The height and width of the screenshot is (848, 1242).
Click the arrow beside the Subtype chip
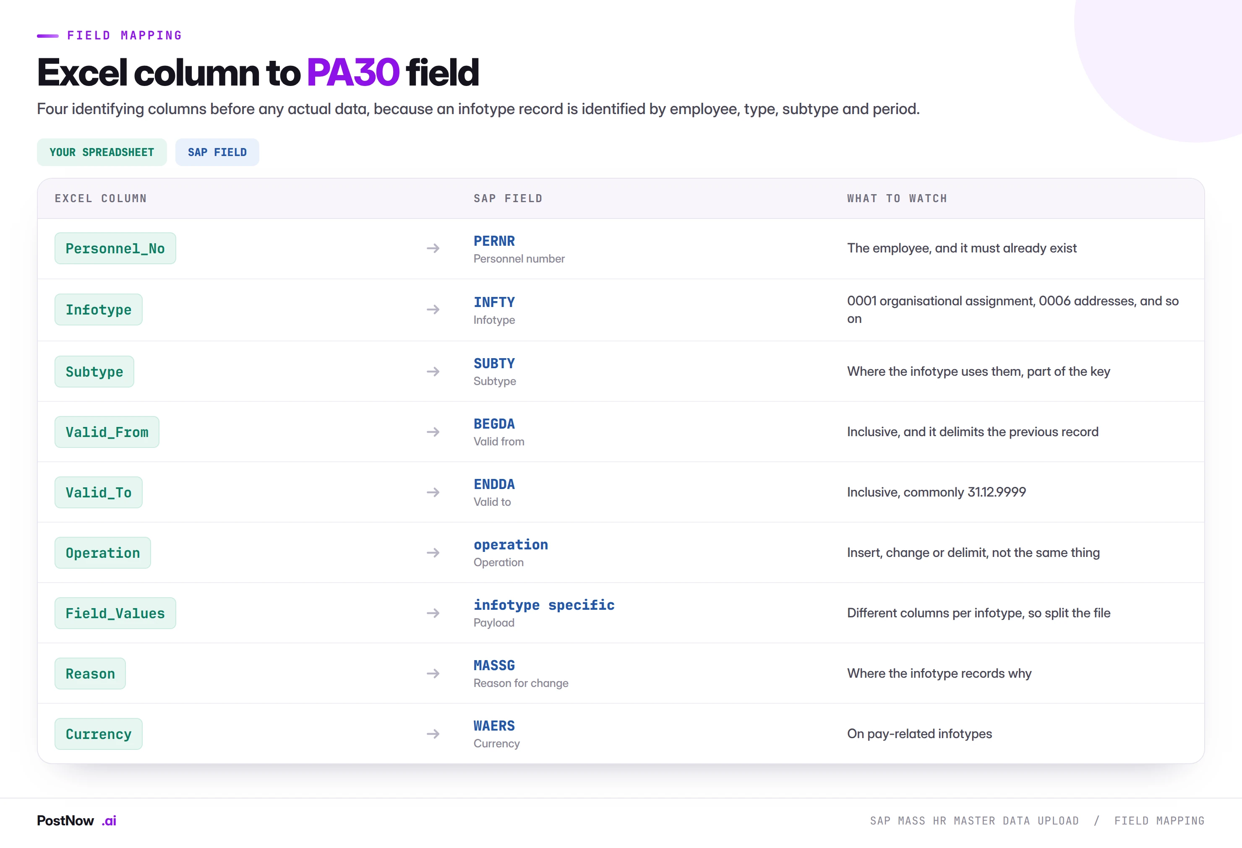pyautogui.click(x=433, y=372)
